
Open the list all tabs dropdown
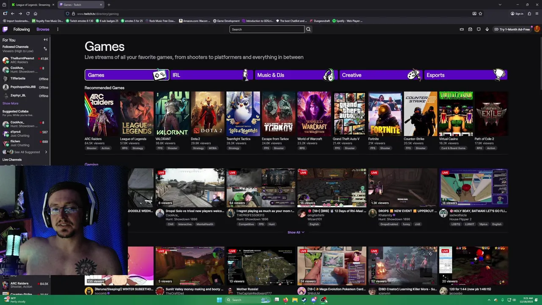coord(500,5)
